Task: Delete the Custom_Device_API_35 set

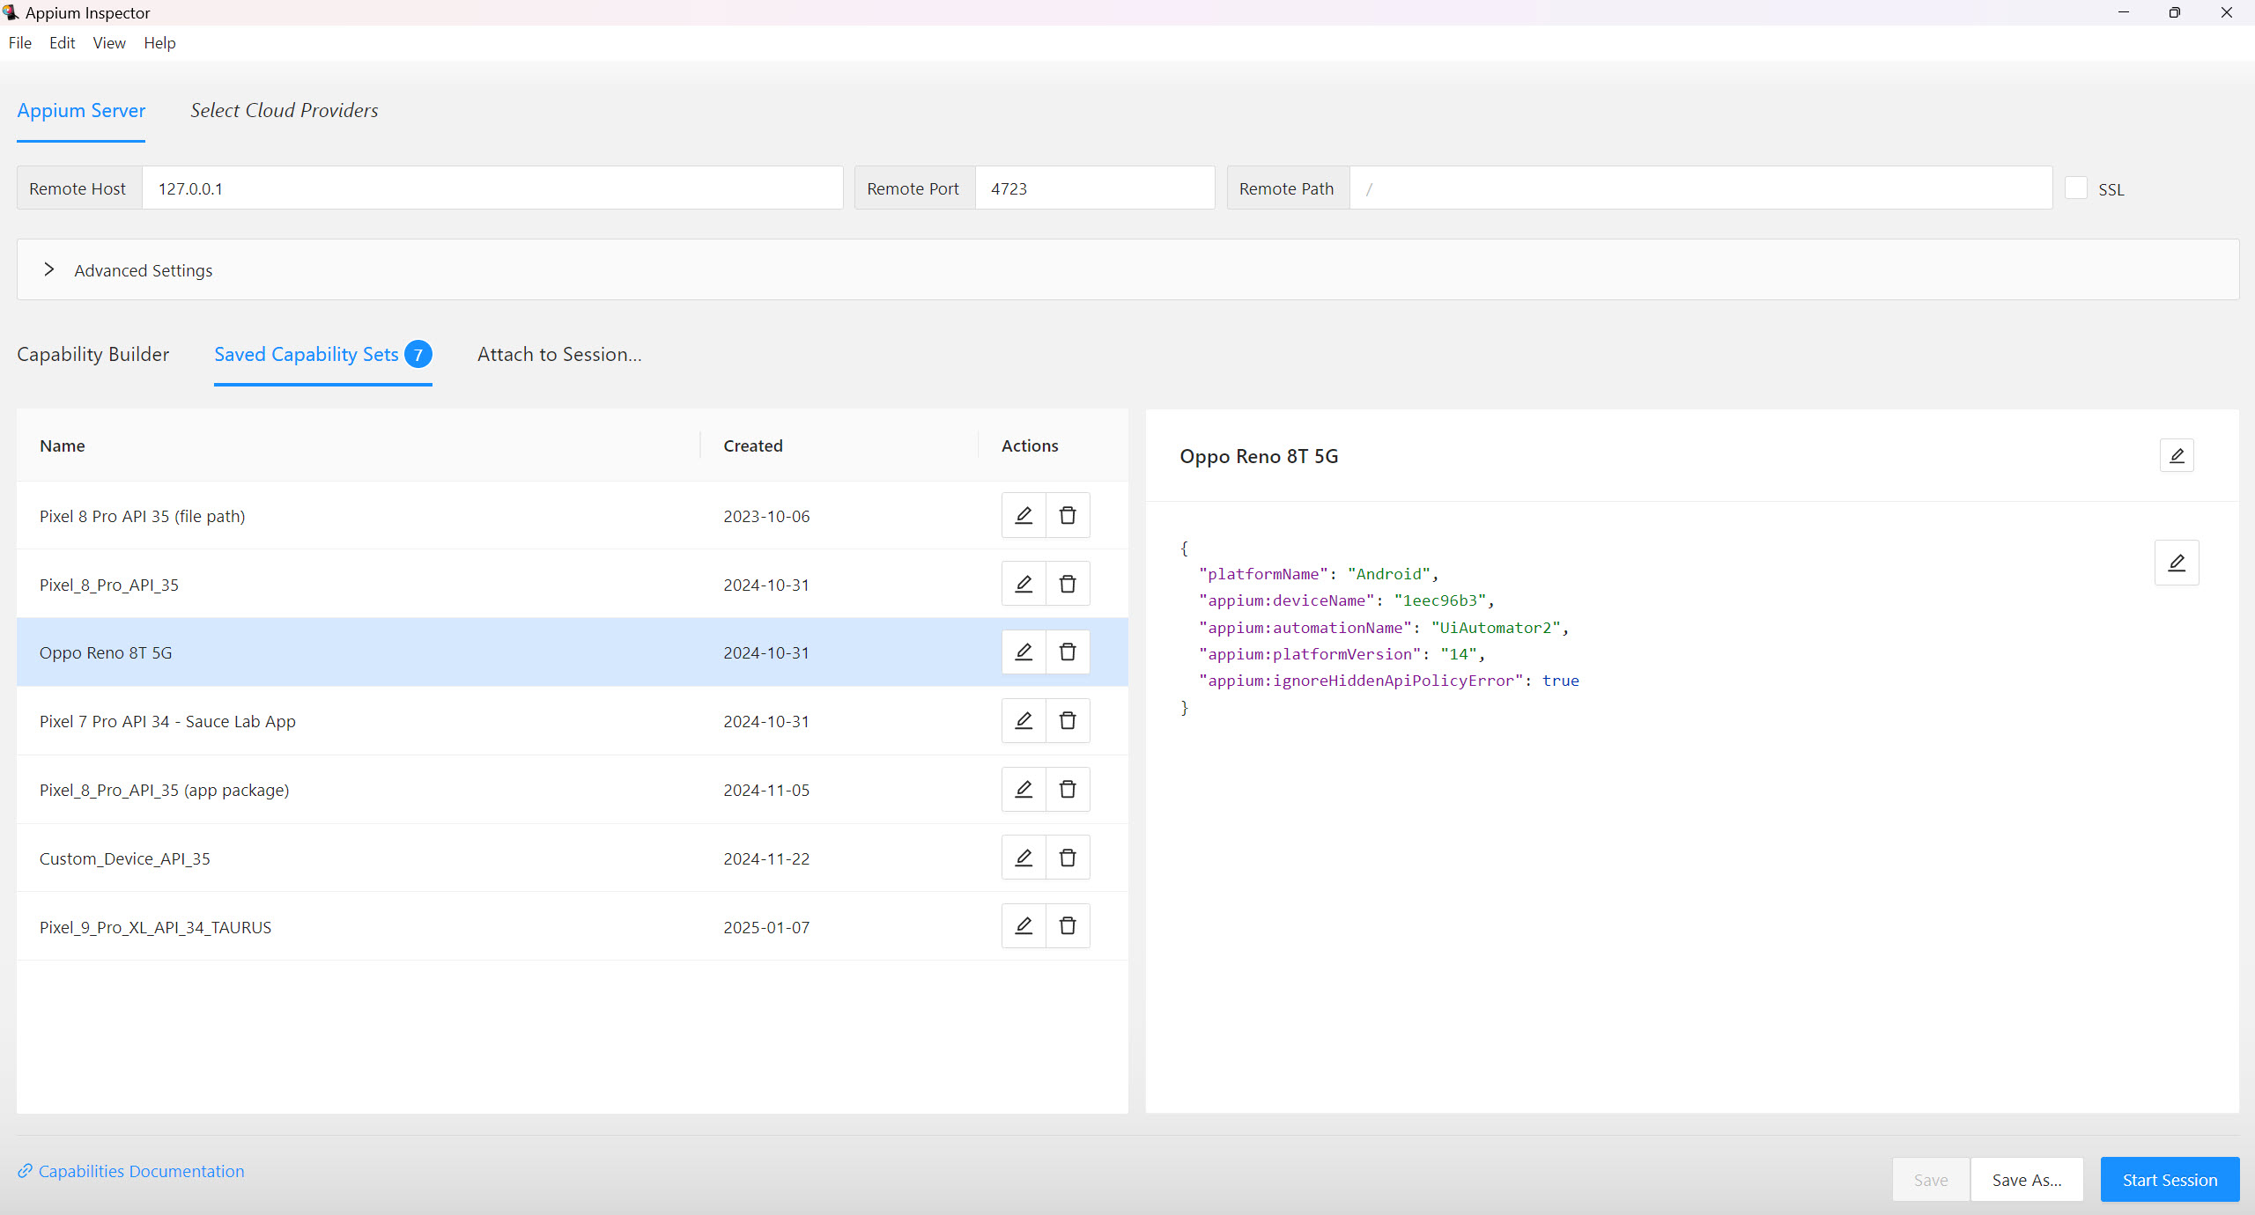Action: pos(1068,858)
